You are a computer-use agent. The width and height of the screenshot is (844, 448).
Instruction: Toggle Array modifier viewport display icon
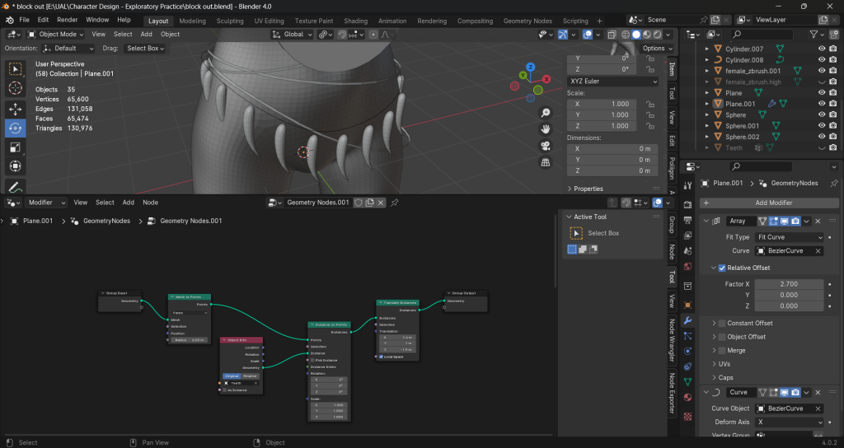click(785, 221)
